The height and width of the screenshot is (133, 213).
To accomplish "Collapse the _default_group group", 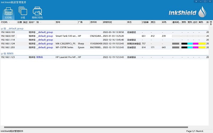I will (2, 29).
